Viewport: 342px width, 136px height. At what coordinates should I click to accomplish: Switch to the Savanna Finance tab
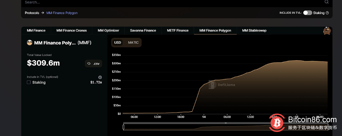pyautogui.click(x=143, y=30)
